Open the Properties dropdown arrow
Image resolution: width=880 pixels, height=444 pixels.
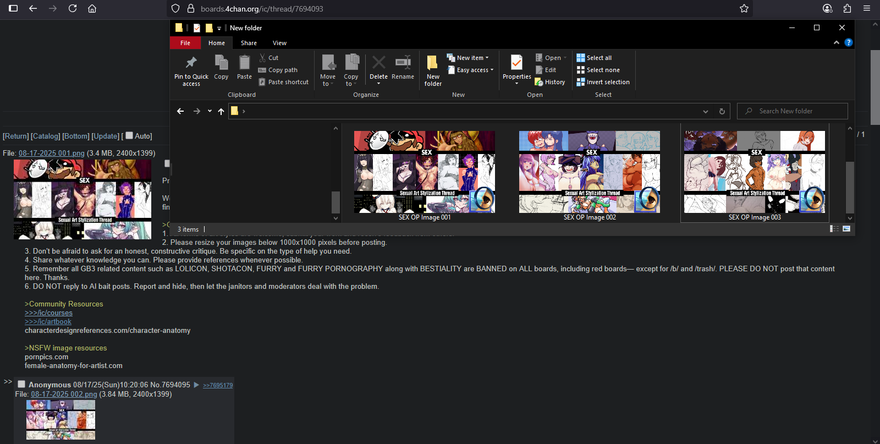[517, 84]
